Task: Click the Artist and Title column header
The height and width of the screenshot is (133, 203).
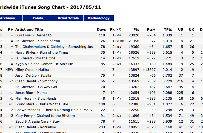Action: pos(29,30)
